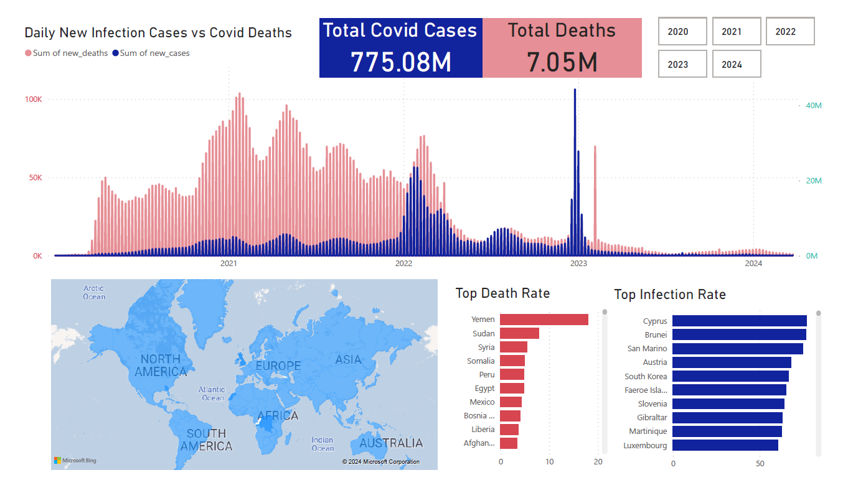848x493 pixels.
Task: Click the Microsoft Bing logo on map
Action: tap(75, 461)
